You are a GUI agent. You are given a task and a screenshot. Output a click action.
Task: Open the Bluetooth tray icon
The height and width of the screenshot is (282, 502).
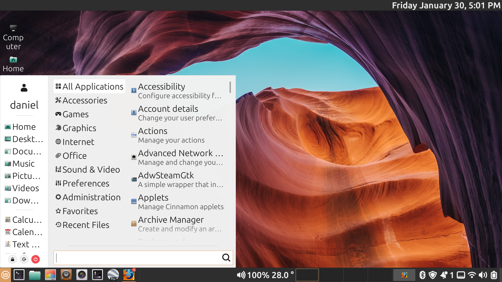tap(422, 275)
